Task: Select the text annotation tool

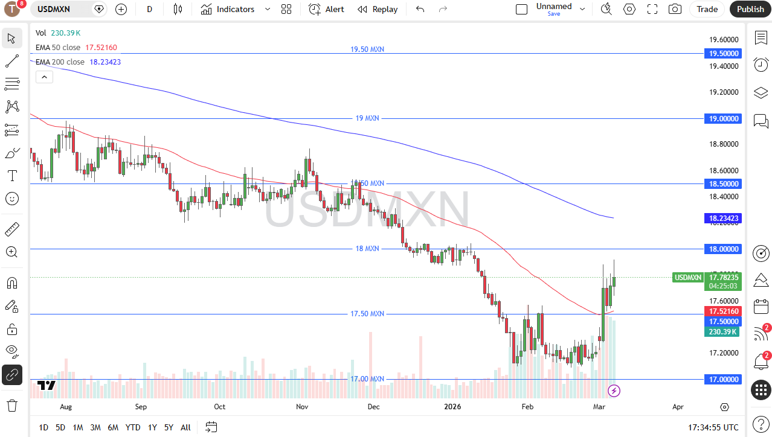Action: pos(11,176)
